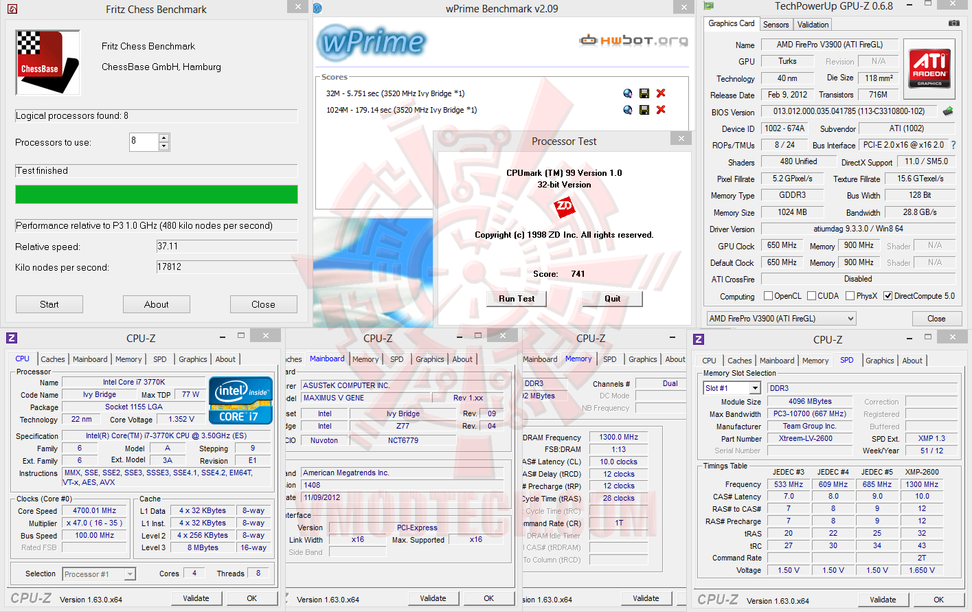Toggle the CUDA checkbox in GPU-Z

(x=811, y=296)
